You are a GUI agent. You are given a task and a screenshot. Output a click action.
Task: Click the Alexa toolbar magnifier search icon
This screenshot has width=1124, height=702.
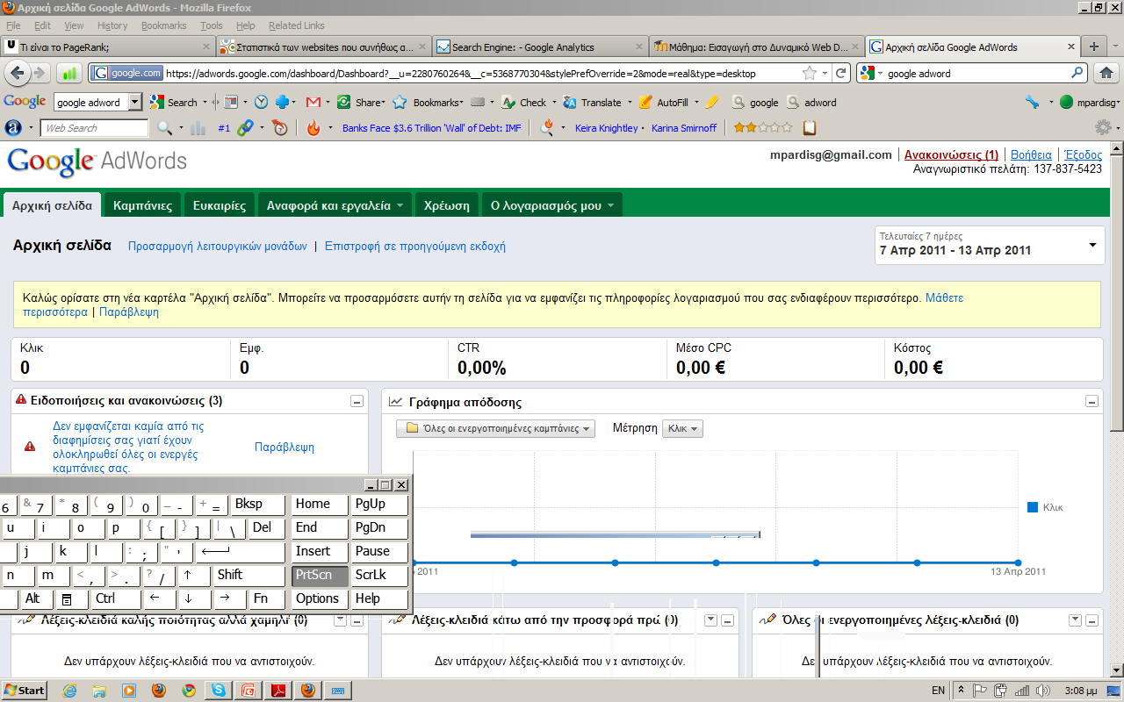coord(164,128)
